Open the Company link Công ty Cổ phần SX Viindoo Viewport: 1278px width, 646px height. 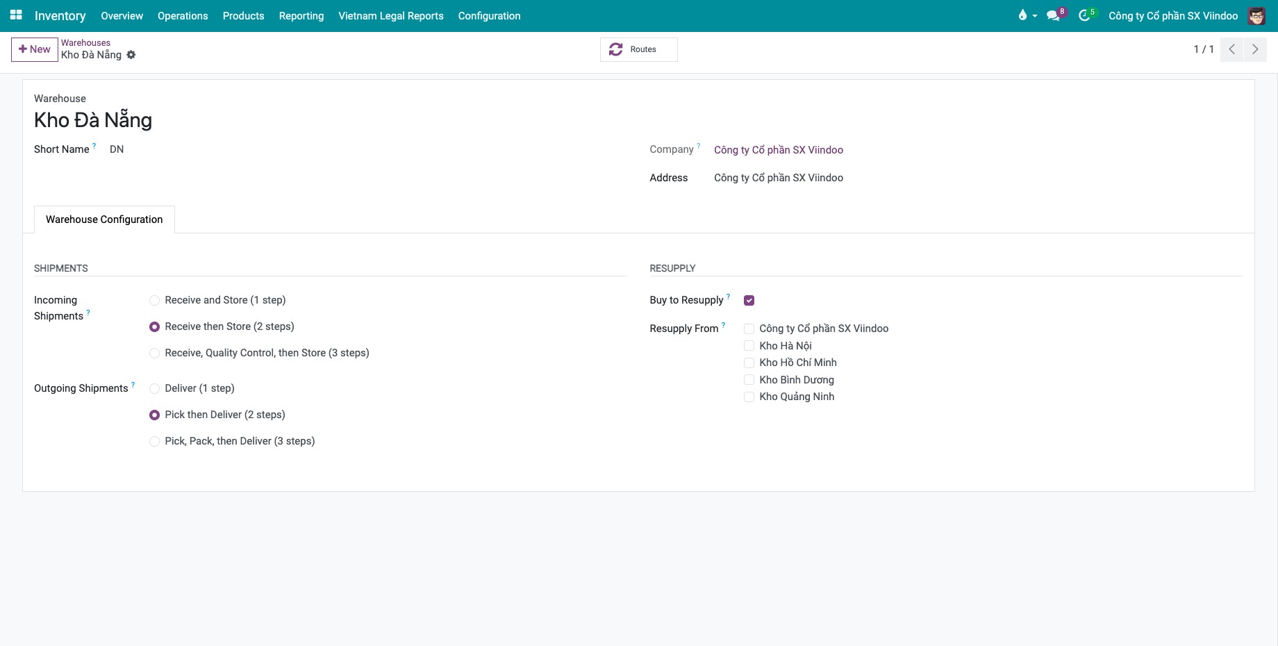[x=779, y=150]
